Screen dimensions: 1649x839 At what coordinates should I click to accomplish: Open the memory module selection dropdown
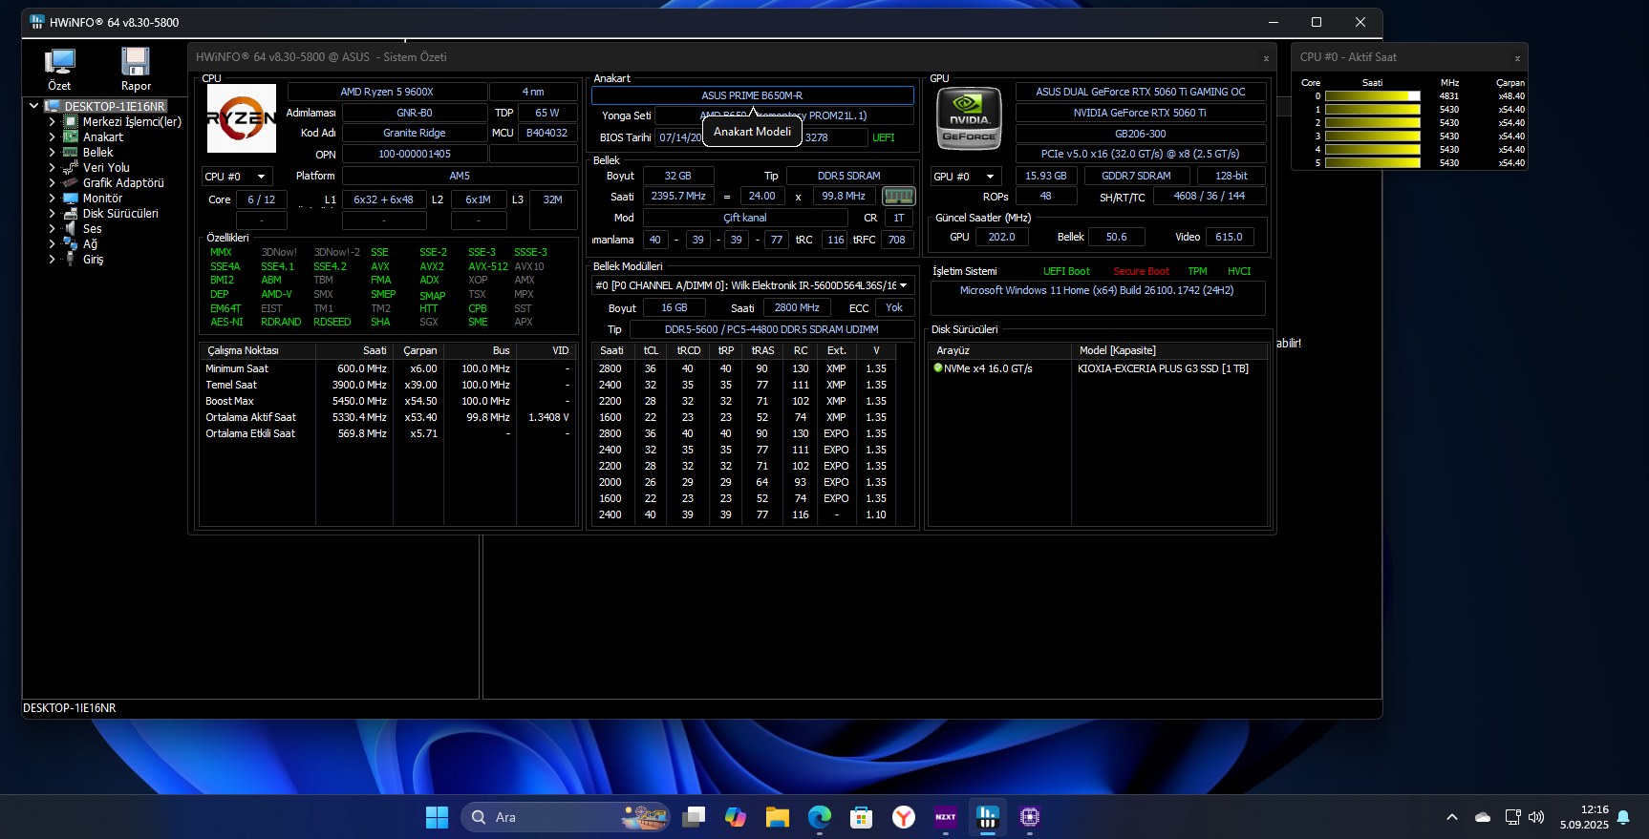[752, 285]
